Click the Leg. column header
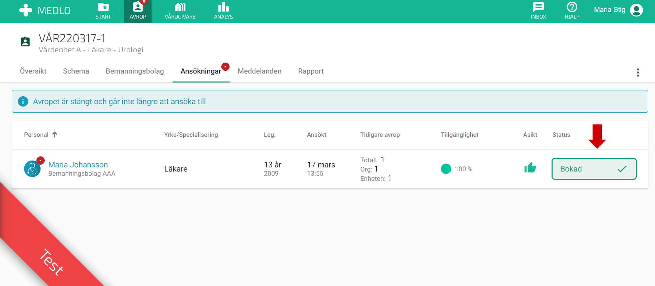The width and height of the screenshot is (655, 286). tap(270, 135)
